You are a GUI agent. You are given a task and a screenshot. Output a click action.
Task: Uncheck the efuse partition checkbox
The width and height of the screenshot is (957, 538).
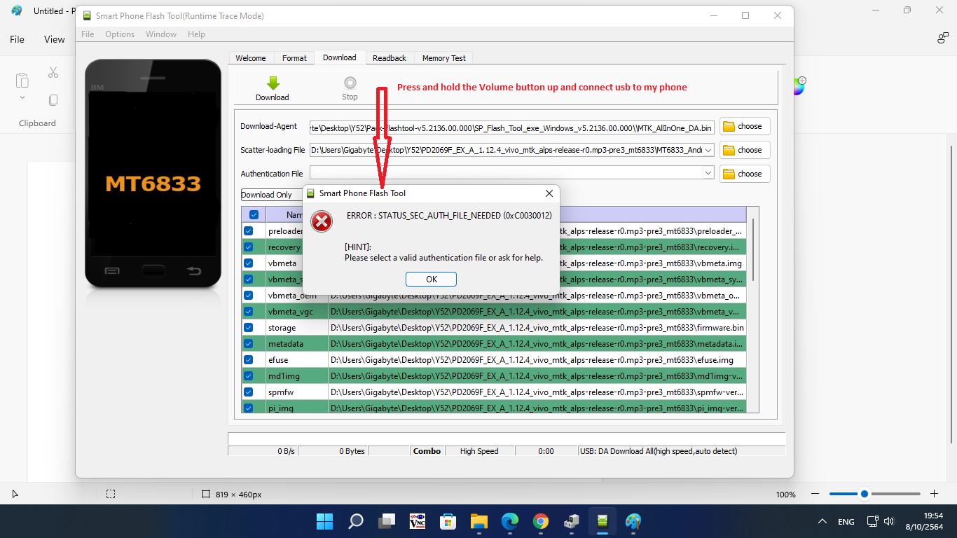click(x=248, y=359)
